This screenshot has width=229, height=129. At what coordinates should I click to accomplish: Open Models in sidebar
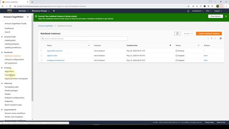(x=8, y=94)
